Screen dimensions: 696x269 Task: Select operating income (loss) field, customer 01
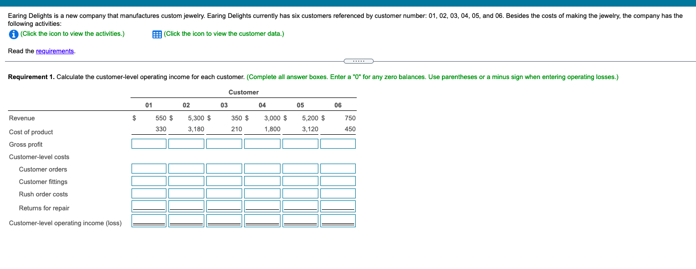click(x=149, y=221)
